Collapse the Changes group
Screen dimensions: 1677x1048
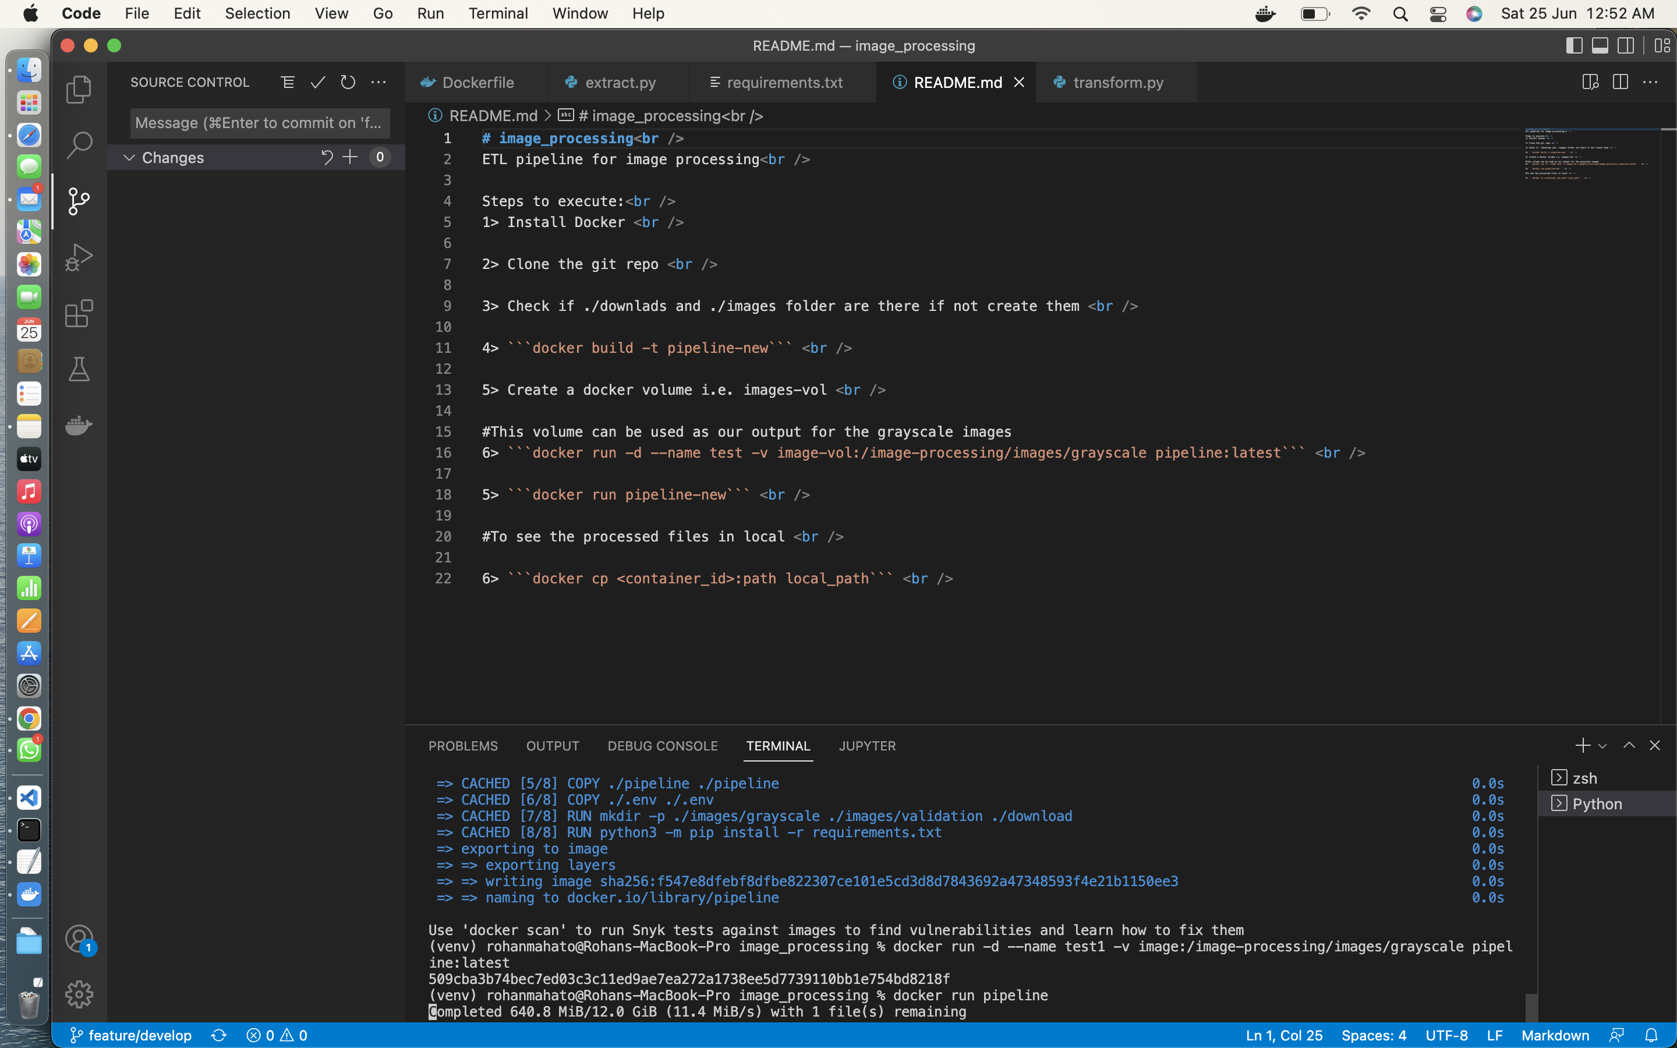click(x=129, y=157)
